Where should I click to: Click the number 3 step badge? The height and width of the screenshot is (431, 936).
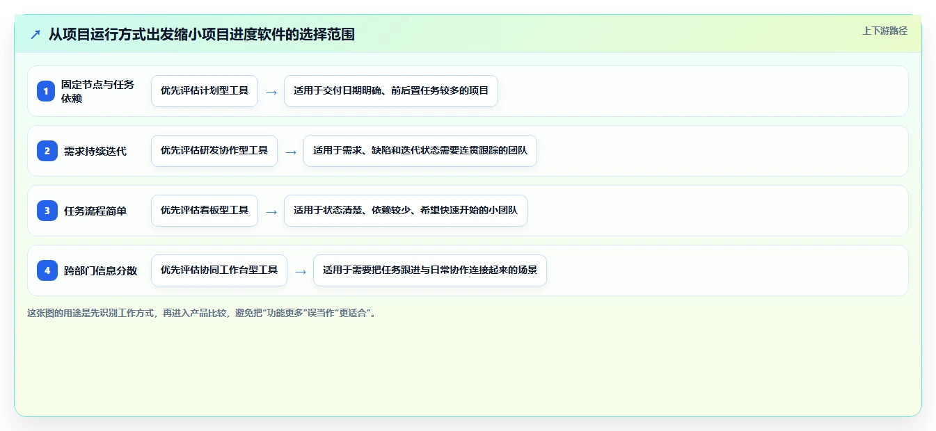pyautogui.click(x=47, y=211)
